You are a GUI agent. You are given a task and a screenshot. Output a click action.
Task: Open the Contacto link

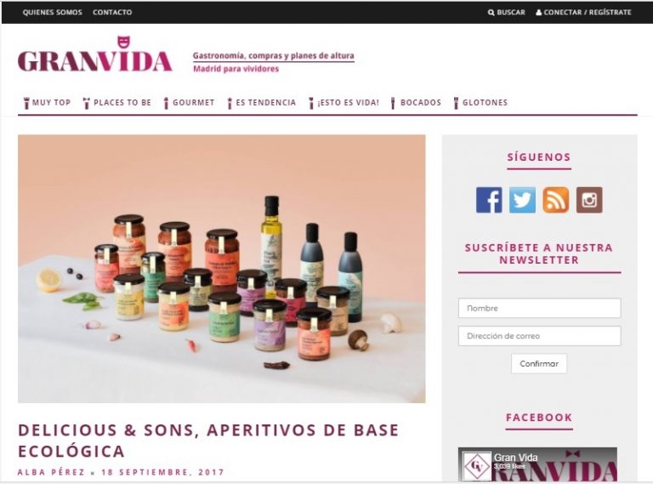click(112, 13)
